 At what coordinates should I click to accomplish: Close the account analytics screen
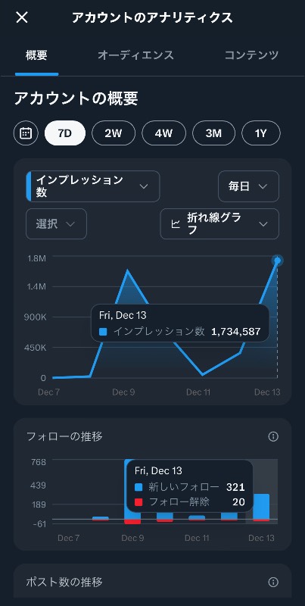[x=22, y=17]
